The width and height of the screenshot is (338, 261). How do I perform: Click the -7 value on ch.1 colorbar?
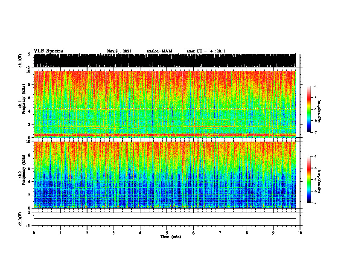[x=315, y=132]
